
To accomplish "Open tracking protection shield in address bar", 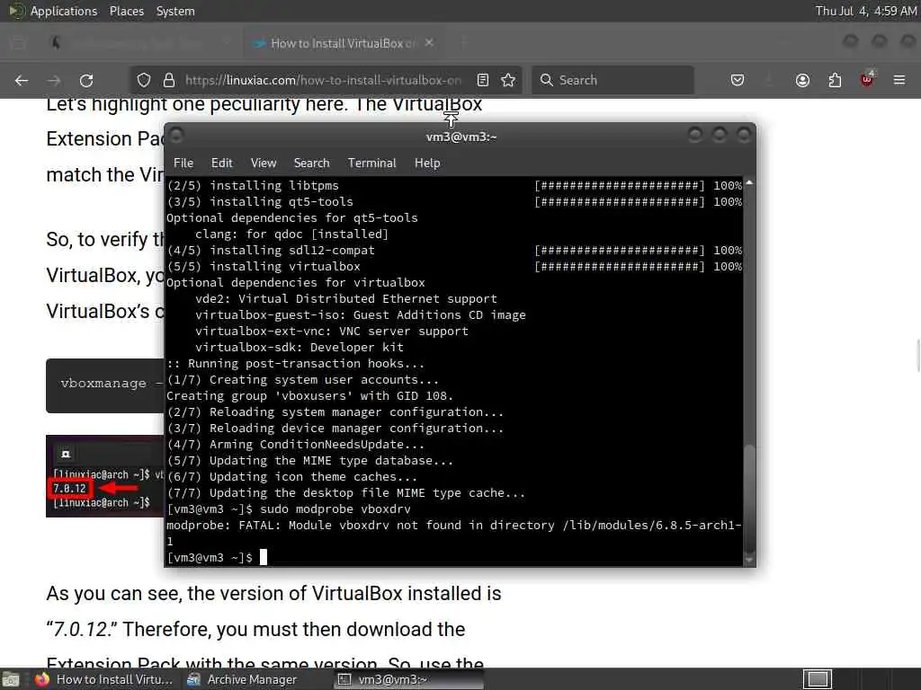I will point(143,80).
